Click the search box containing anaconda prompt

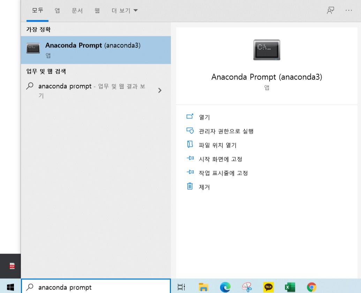(96, 287)
